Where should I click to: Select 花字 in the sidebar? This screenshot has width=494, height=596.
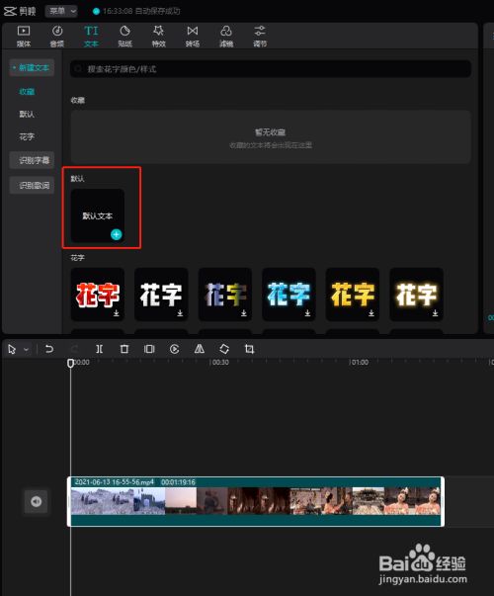click(27, 136)
